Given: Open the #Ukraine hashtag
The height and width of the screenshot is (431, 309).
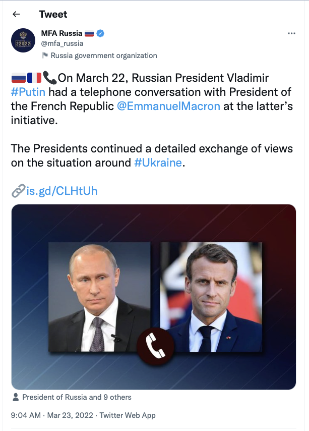Looking at the screenshot, I should (x=157, y=163).
